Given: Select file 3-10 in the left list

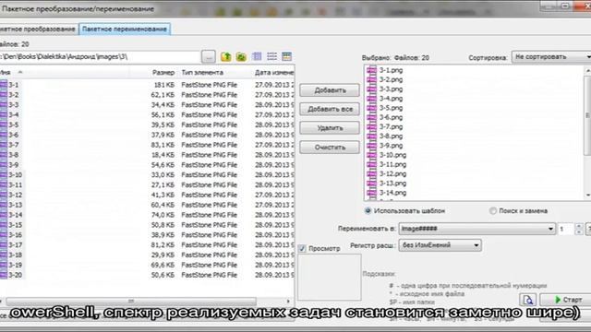Looking at the screenshot, I should (15, 174).
